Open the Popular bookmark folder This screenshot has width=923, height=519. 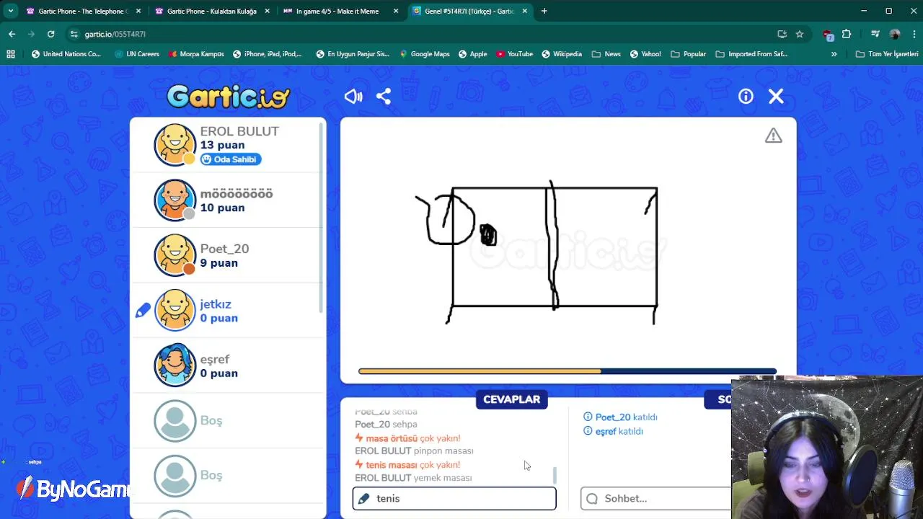point(688,54)
